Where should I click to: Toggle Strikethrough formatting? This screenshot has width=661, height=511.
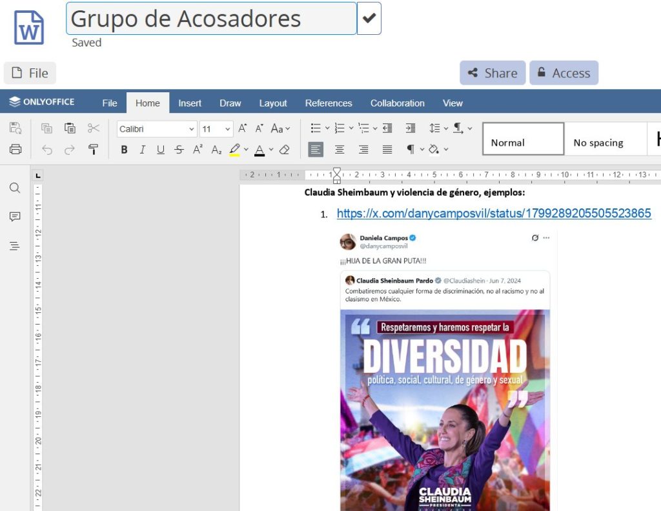[x=179, y=150]
